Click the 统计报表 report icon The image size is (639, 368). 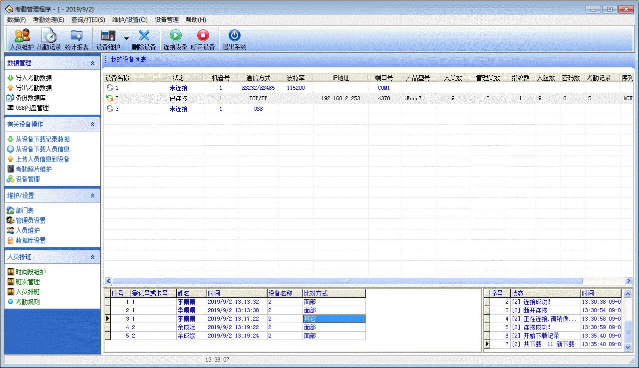(x=76, y=38)
